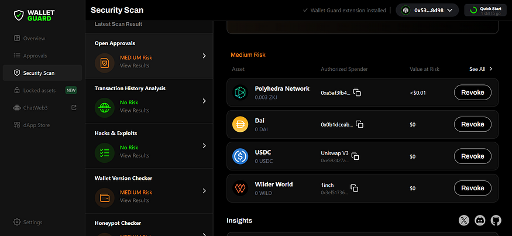The width and height of the screenshot is (512, 236).
Task: Click the Wallet Version Checker wallet icon
Action: pos(105,198)
